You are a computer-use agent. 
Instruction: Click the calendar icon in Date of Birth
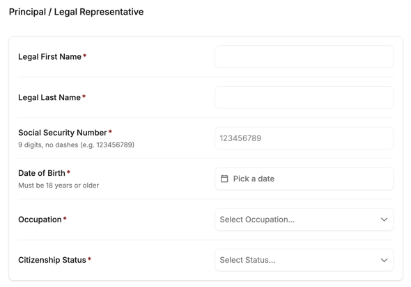click(x=224, y=179)
